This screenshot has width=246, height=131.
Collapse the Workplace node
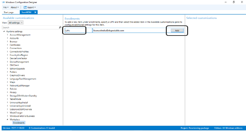[8, 120]
